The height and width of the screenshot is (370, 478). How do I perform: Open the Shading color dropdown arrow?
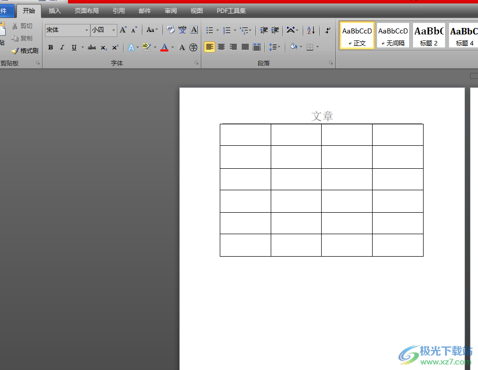tap(301, 46)
